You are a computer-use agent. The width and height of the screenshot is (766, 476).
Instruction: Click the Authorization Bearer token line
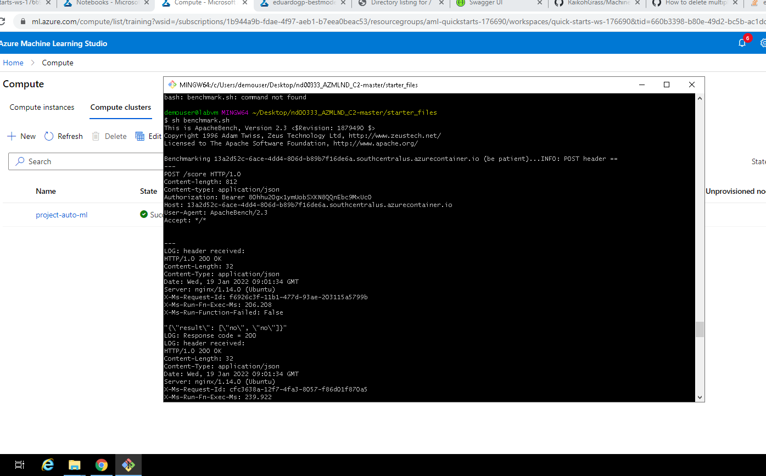tap(268, 197)
